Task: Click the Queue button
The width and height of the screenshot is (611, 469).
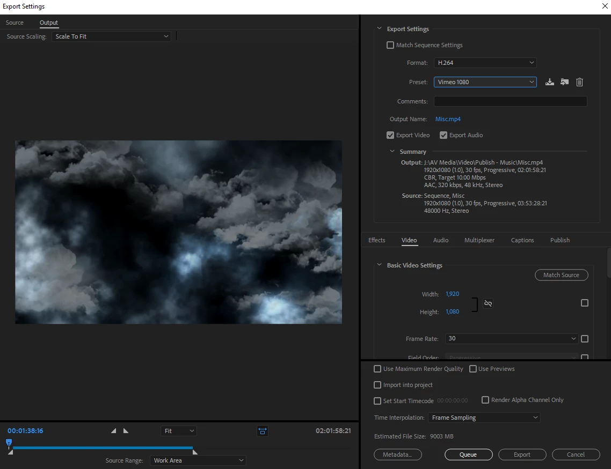Action: [x=468, y=455]
